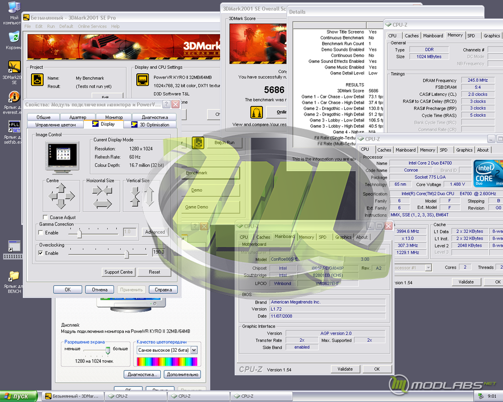This screenshot has width=503, height=402.
Task: Click the Overclocking slider handle
Action: tap(127, 254)
